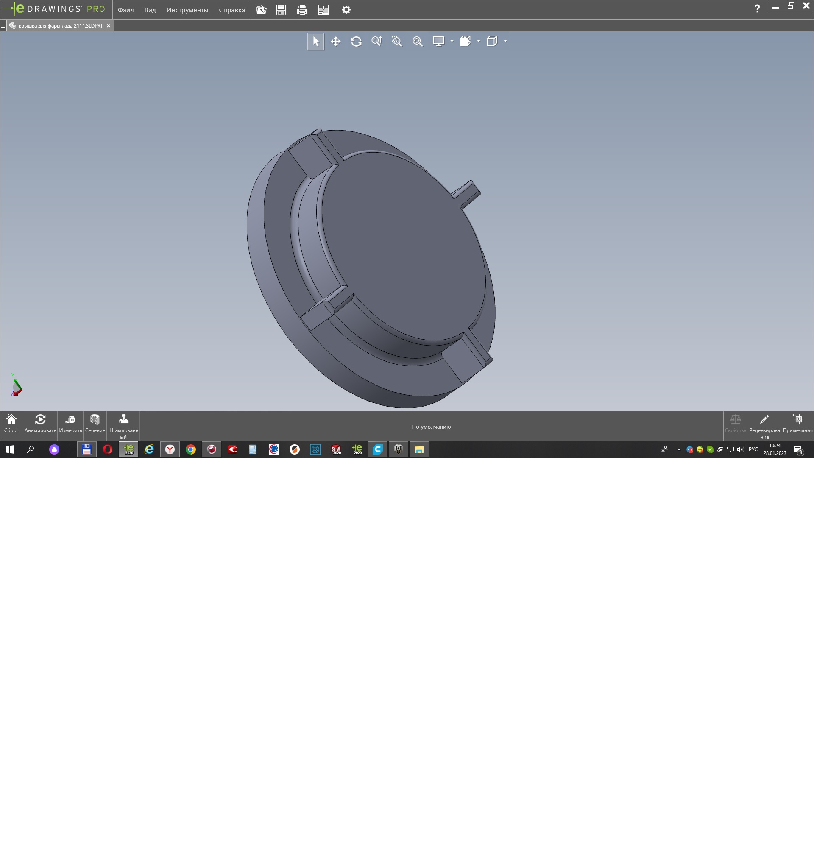Click the Zoom to fit tool
The width and height of the screenshot is (814, 848).
click(x=417, y=42)
